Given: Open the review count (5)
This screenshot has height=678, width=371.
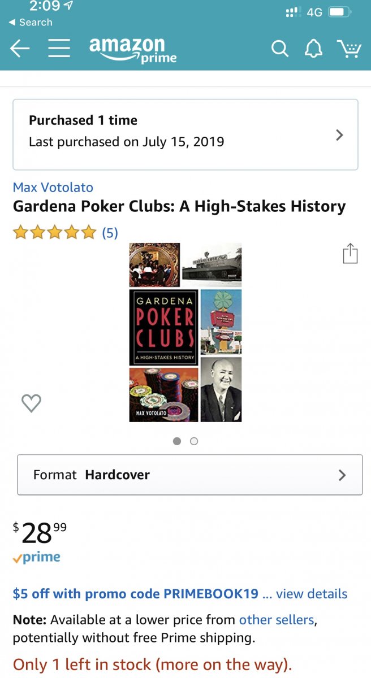Looking at the screenshot, I should (x=110, y=232).
